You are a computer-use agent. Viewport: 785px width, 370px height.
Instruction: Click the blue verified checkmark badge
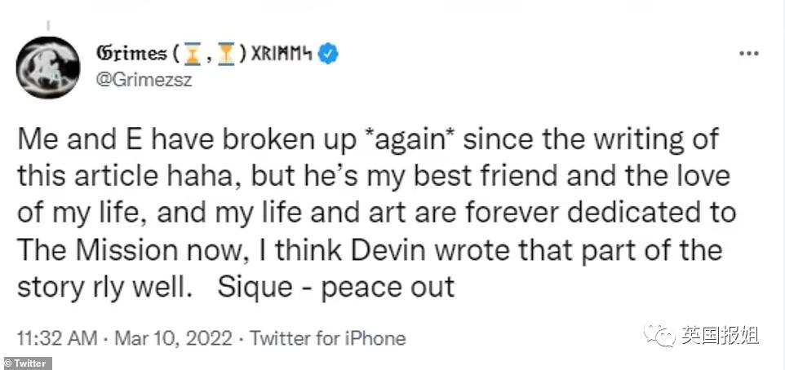pyautogui.click(x=329, y=55)
